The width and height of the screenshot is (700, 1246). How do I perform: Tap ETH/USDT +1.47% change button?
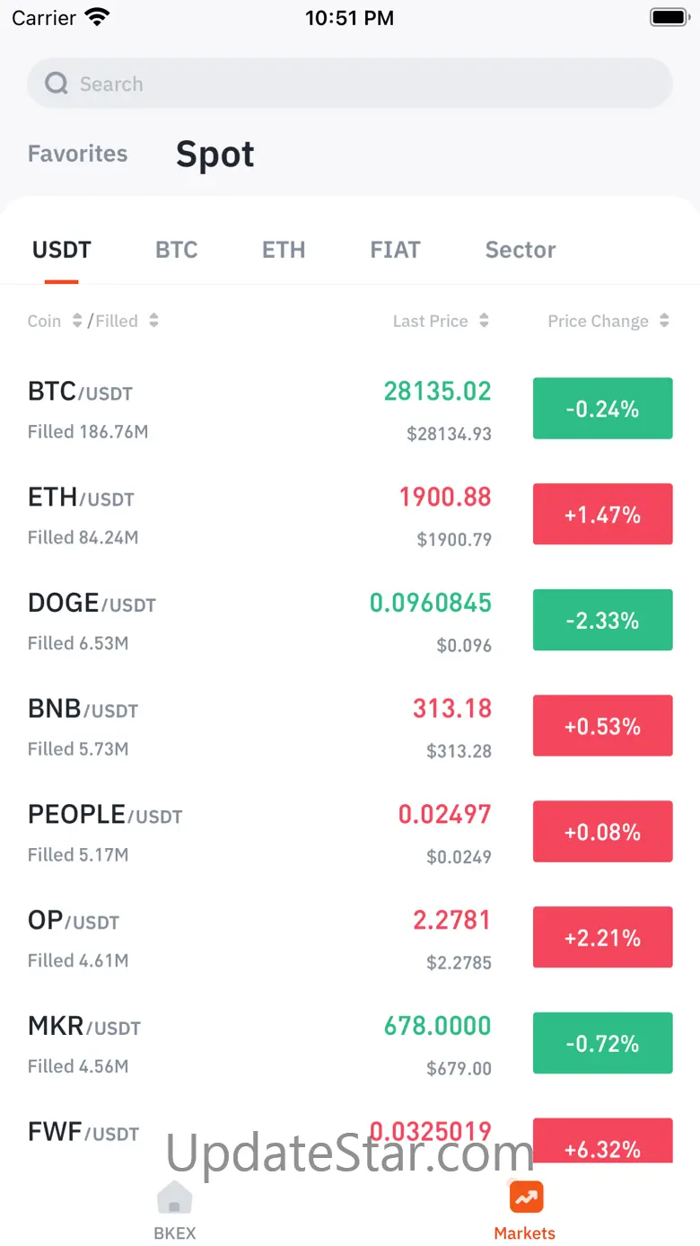pos(602,514)
